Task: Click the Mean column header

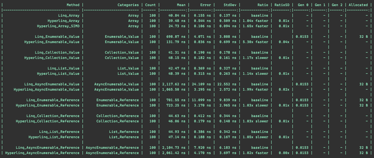Action: 181,5
